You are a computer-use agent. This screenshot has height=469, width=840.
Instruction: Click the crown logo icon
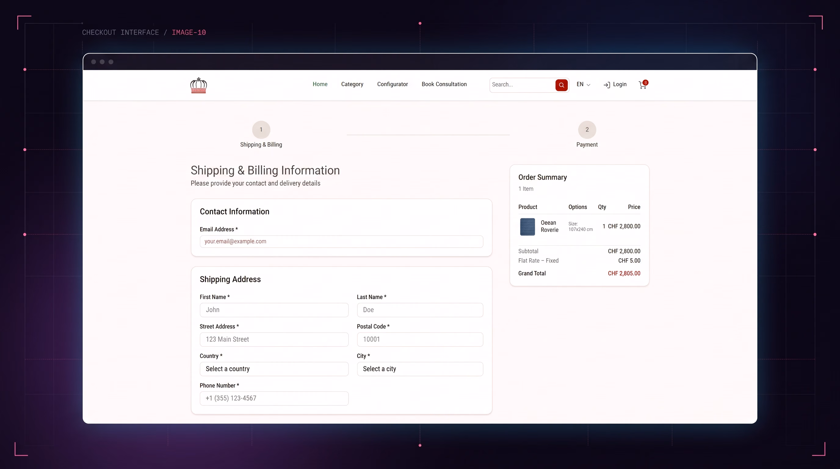(x=198, y=85)
